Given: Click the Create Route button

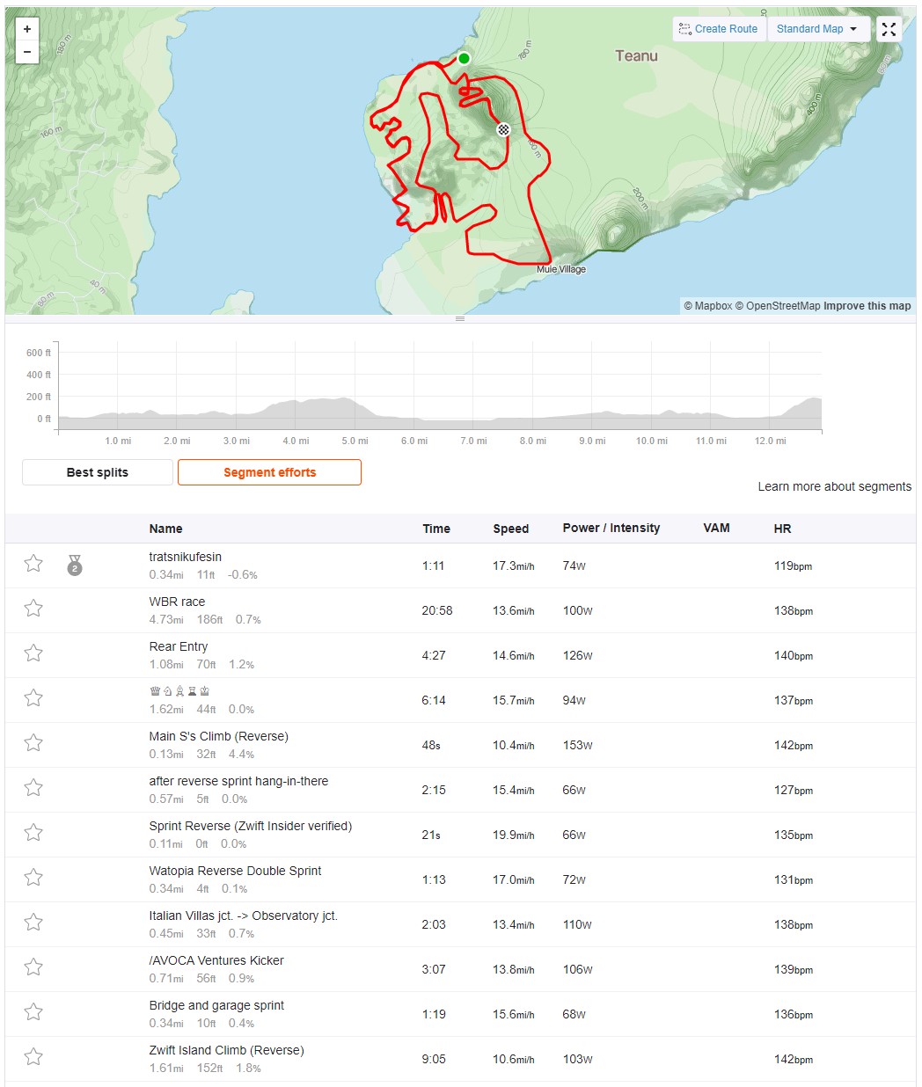Looking at the screenshot, I should 718,29.
